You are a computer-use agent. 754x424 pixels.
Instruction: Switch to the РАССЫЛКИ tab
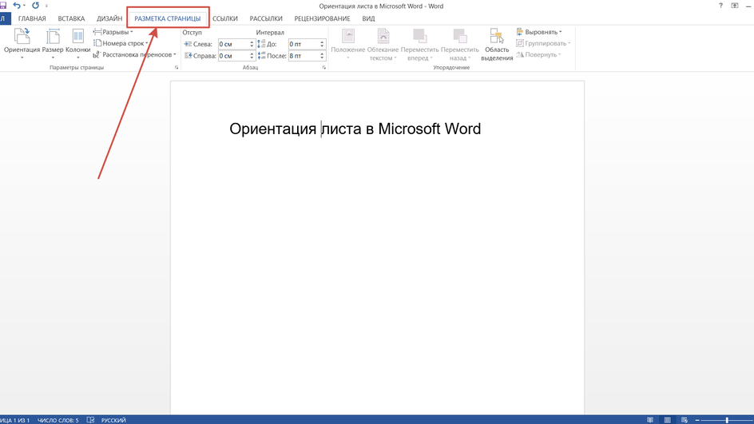(266, 18)
